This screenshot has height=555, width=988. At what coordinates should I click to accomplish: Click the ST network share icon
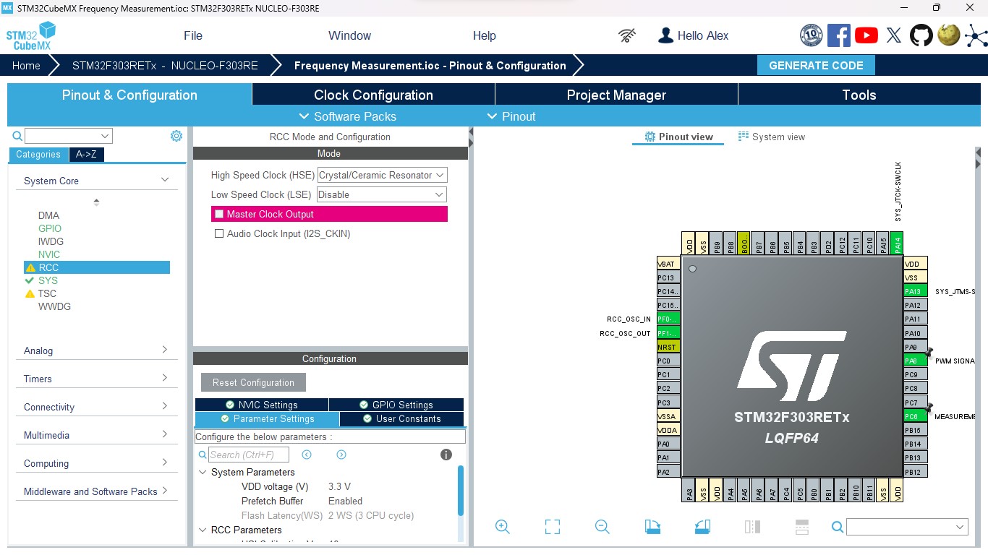click(x=976, y=35)
